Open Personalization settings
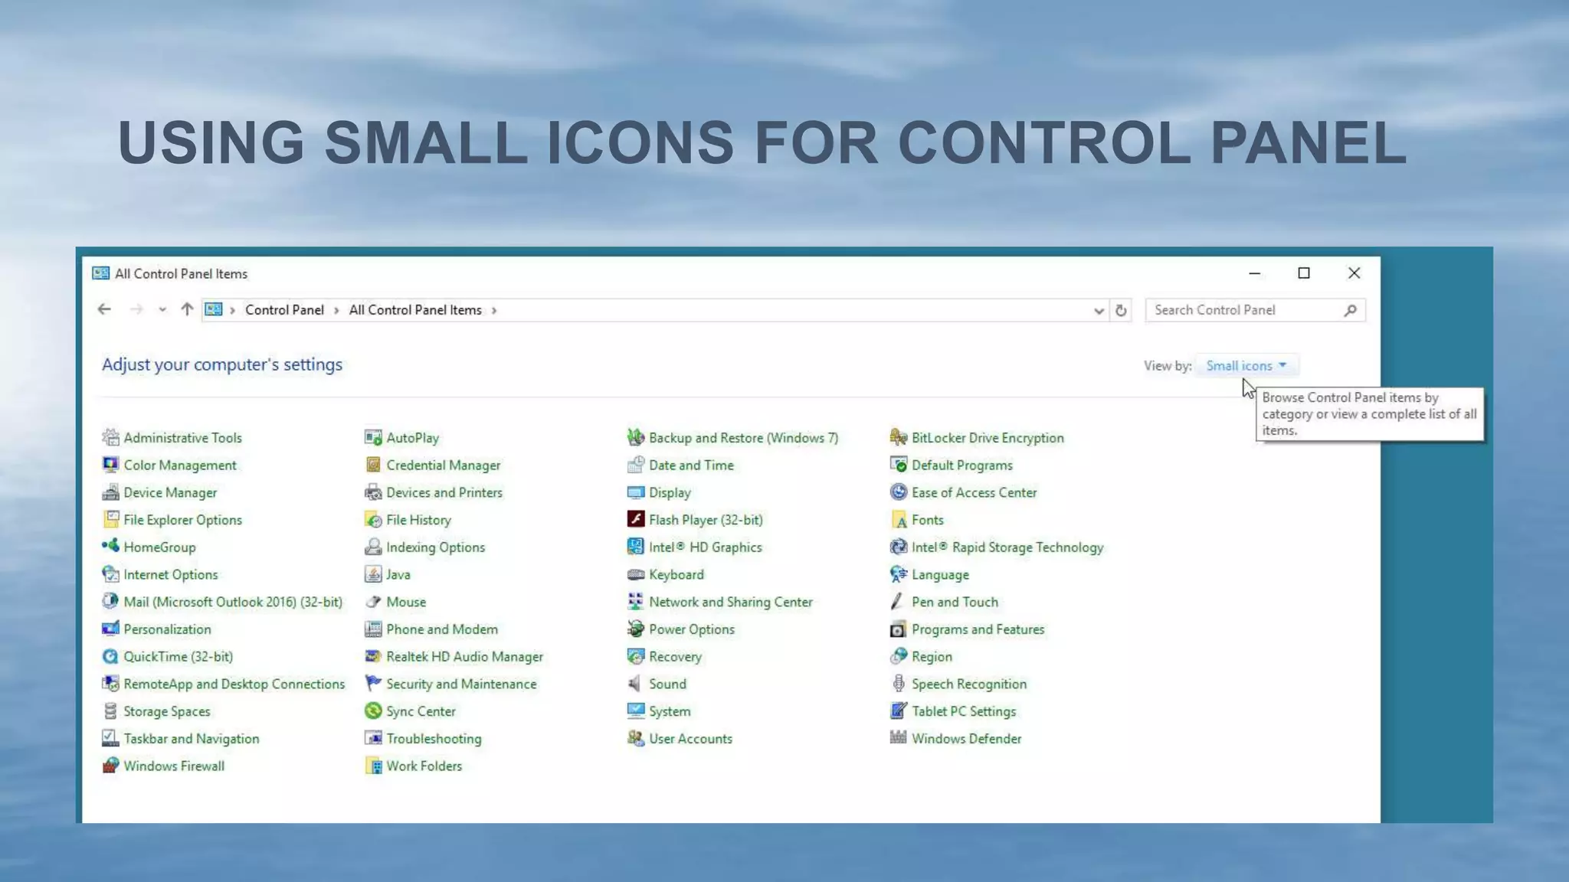1569x882 pixels. tap(156, 629)
